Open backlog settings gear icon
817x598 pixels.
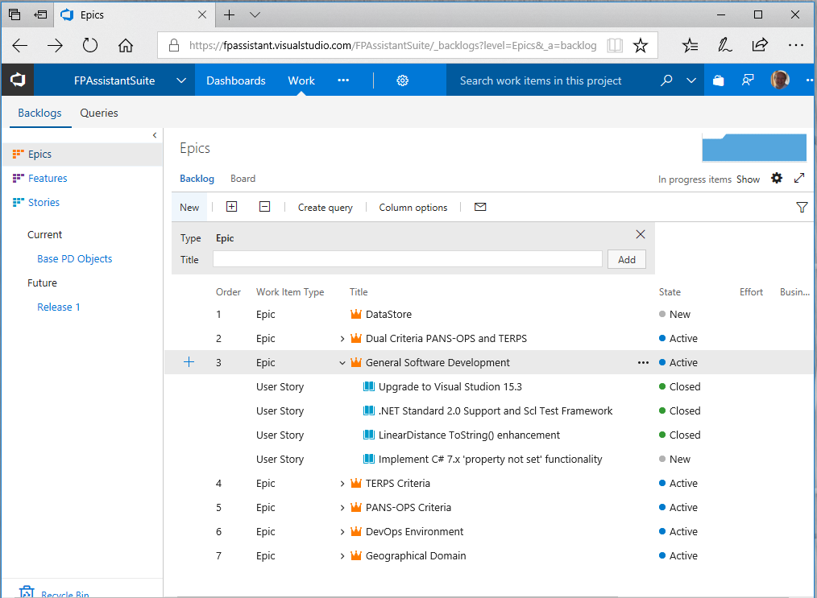coord(777,179)
